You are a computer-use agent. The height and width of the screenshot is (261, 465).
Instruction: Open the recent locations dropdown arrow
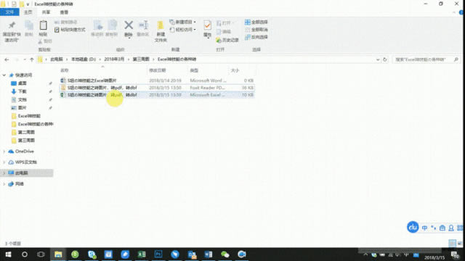tap(24, 59)
